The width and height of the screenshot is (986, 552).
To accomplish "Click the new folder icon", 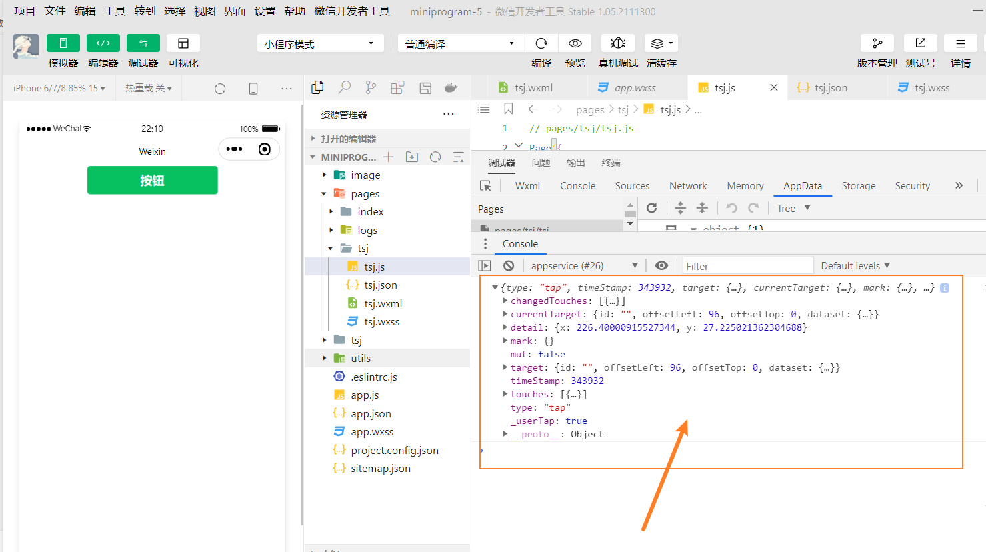I will pos(412,157).
